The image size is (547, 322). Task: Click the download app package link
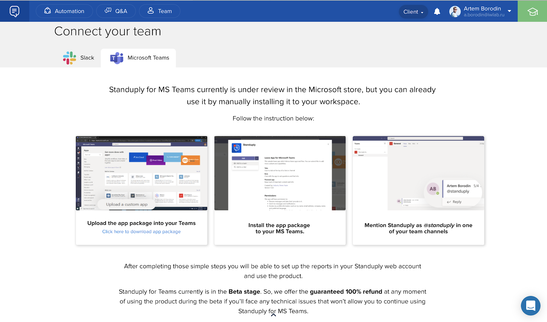(x=142, y=231)
